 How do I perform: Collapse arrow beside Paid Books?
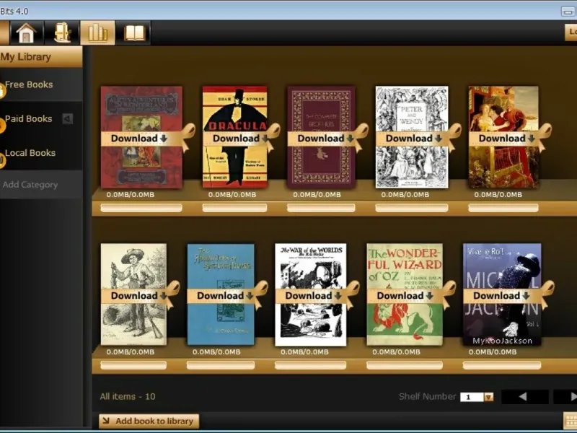[x=67, y=118]
